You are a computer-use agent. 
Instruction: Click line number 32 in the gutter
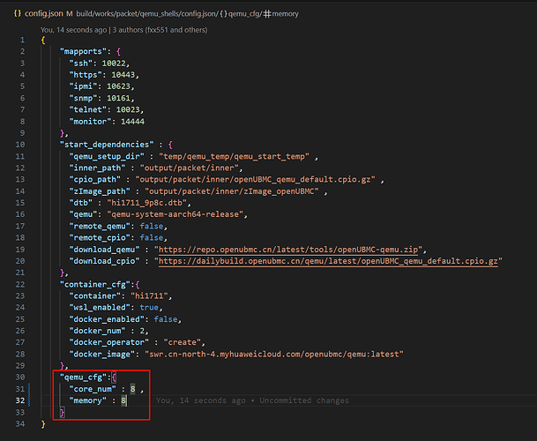22,400
